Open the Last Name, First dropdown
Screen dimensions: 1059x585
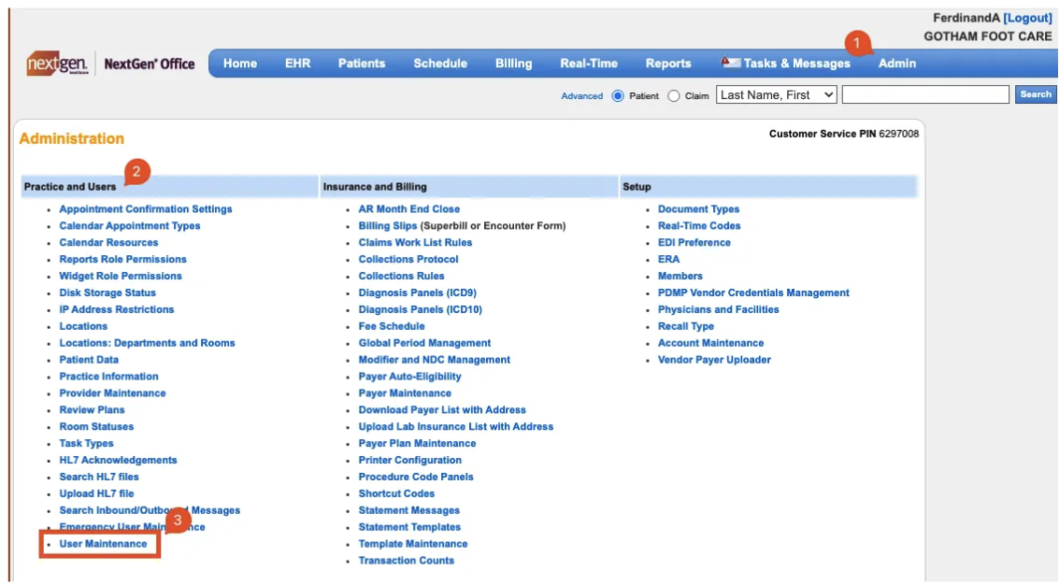[x=777, y=95]
